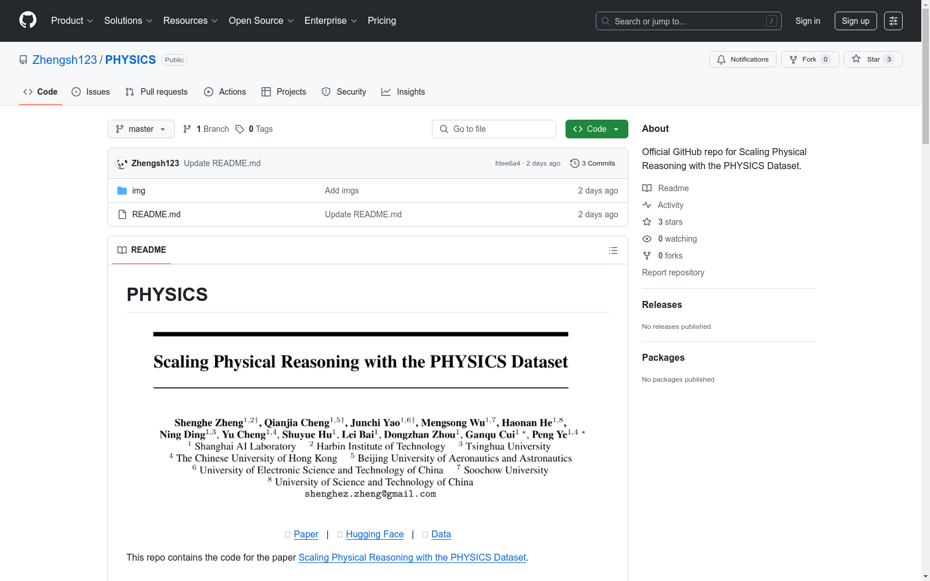Open the README.md file
The width and height of the screenshot is (930, 581).
pos(156,214)
